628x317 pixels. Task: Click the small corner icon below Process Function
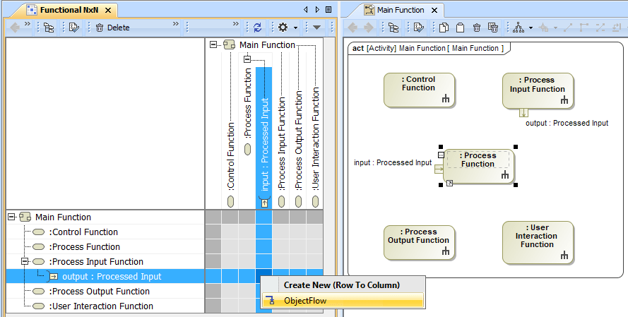point(450,183)
